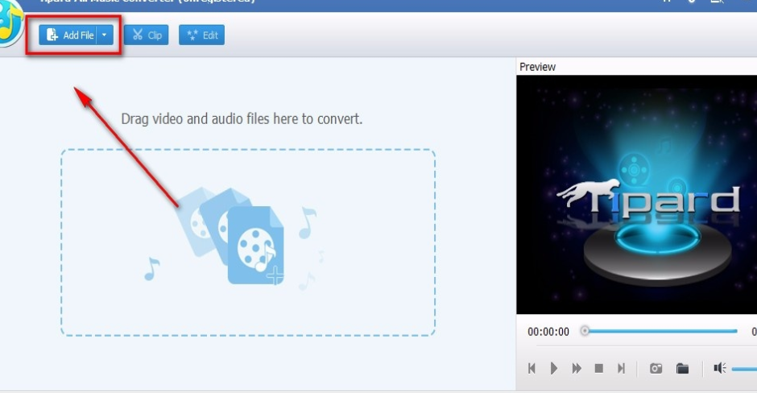757x393 pixels.
Task: Click the Tipard preview video area
Action: click(636, 195)
